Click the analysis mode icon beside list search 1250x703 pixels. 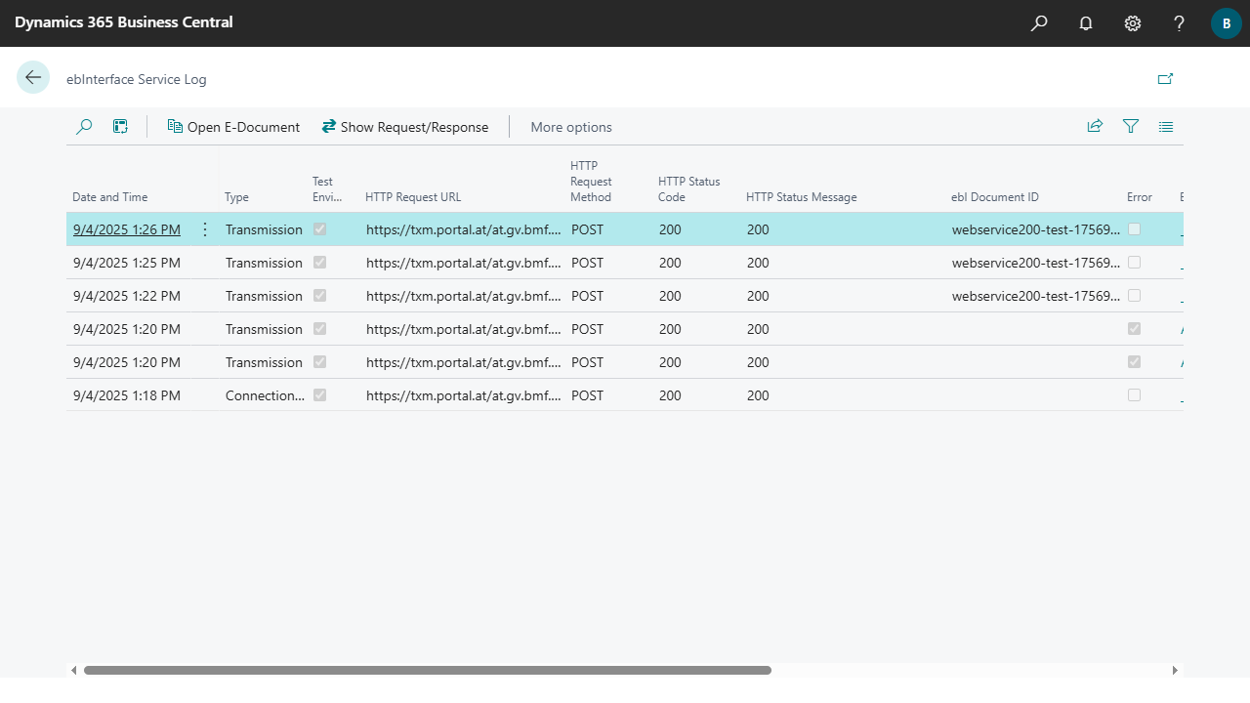click(120, 127)
